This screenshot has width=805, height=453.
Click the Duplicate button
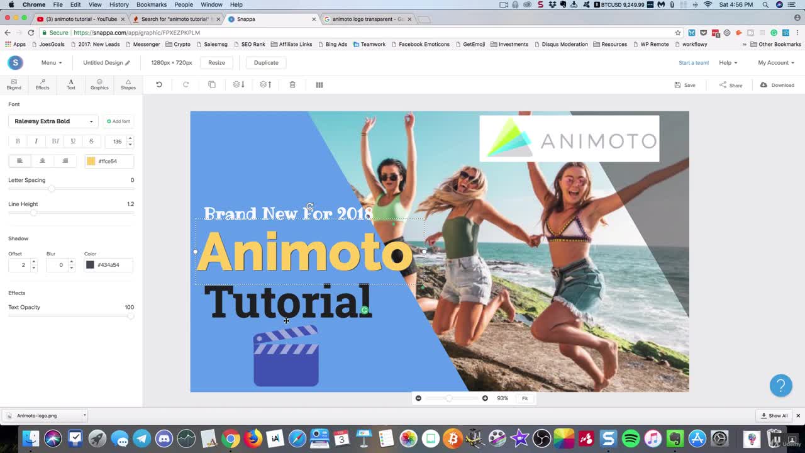(266, 62)
